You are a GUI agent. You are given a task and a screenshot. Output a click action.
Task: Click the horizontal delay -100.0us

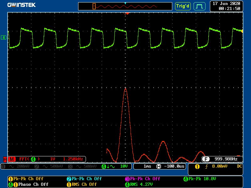[x=174, y=166]
